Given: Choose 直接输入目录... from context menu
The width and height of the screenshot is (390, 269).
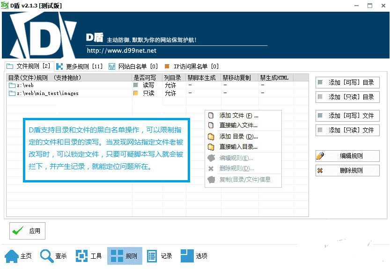Looking at the screenshot, I should (238, 147).
